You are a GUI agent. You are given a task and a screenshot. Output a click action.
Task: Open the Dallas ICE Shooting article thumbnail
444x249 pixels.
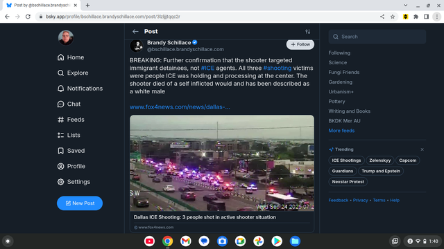tap(222, 163)
